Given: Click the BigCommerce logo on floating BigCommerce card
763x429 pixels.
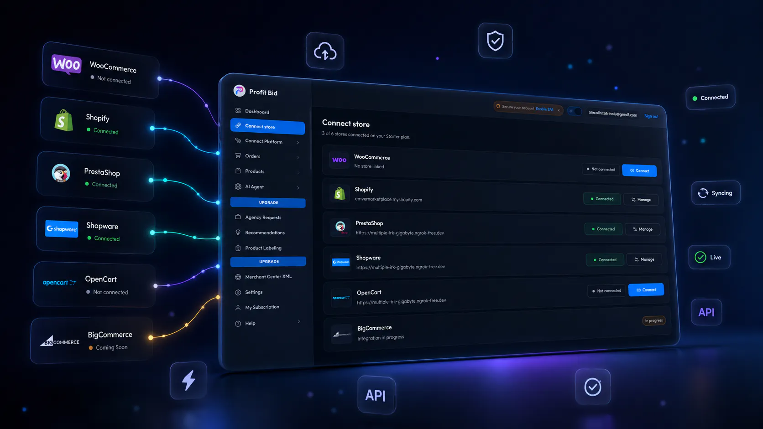Looking at the screenshot, I should pyautogui.click(x=59, y=341).
